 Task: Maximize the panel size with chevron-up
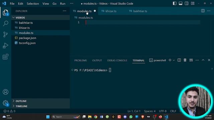[203, 60]
